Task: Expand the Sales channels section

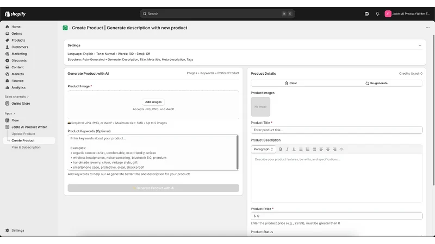Action: pyautogui.click(x=17, y=97)
